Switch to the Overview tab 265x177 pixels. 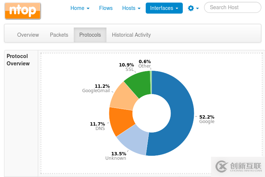pos(28,35)
